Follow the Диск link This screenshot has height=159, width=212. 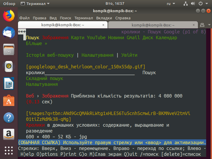click(148, 38)
